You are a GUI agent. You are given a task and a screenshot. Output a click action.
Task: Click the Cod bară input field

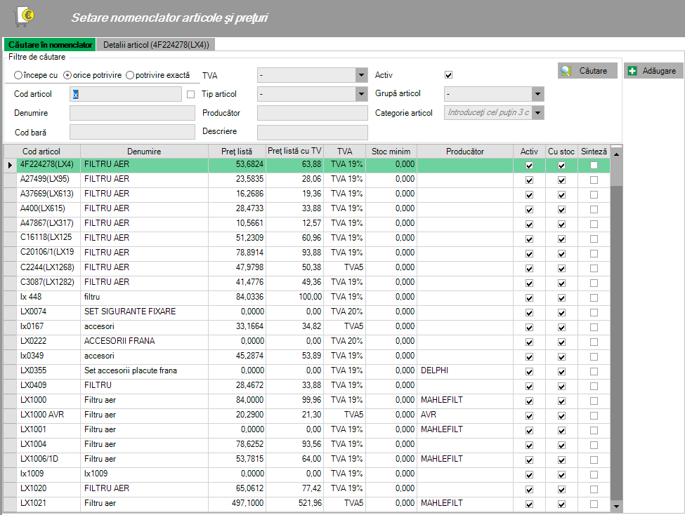click(x=132, y=132)
